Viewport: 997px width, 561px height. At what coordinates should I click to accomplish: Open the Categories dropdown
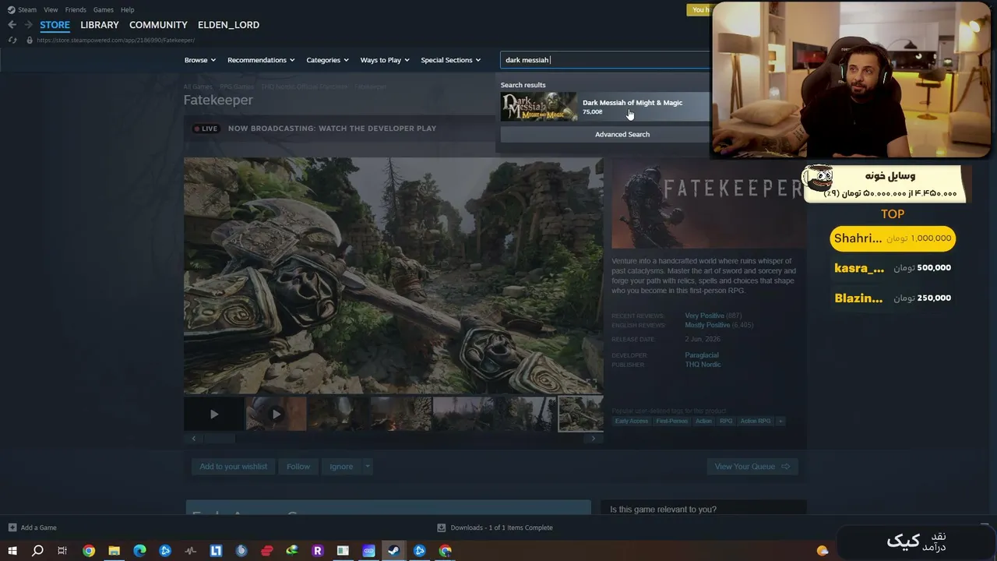tap(327, 60)
